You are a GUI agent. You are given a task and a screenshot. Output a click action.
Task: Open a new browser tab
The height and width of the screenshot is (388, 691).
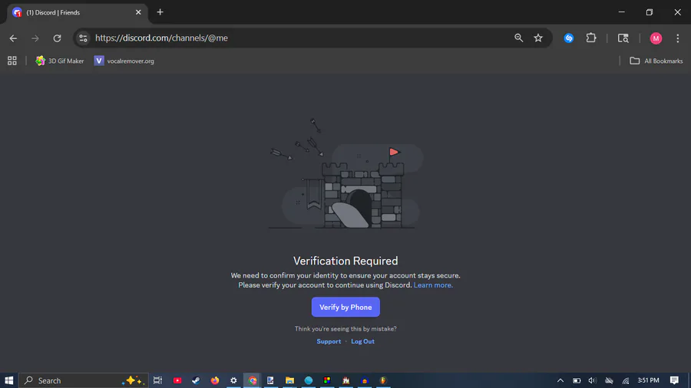tap(160, 12)
